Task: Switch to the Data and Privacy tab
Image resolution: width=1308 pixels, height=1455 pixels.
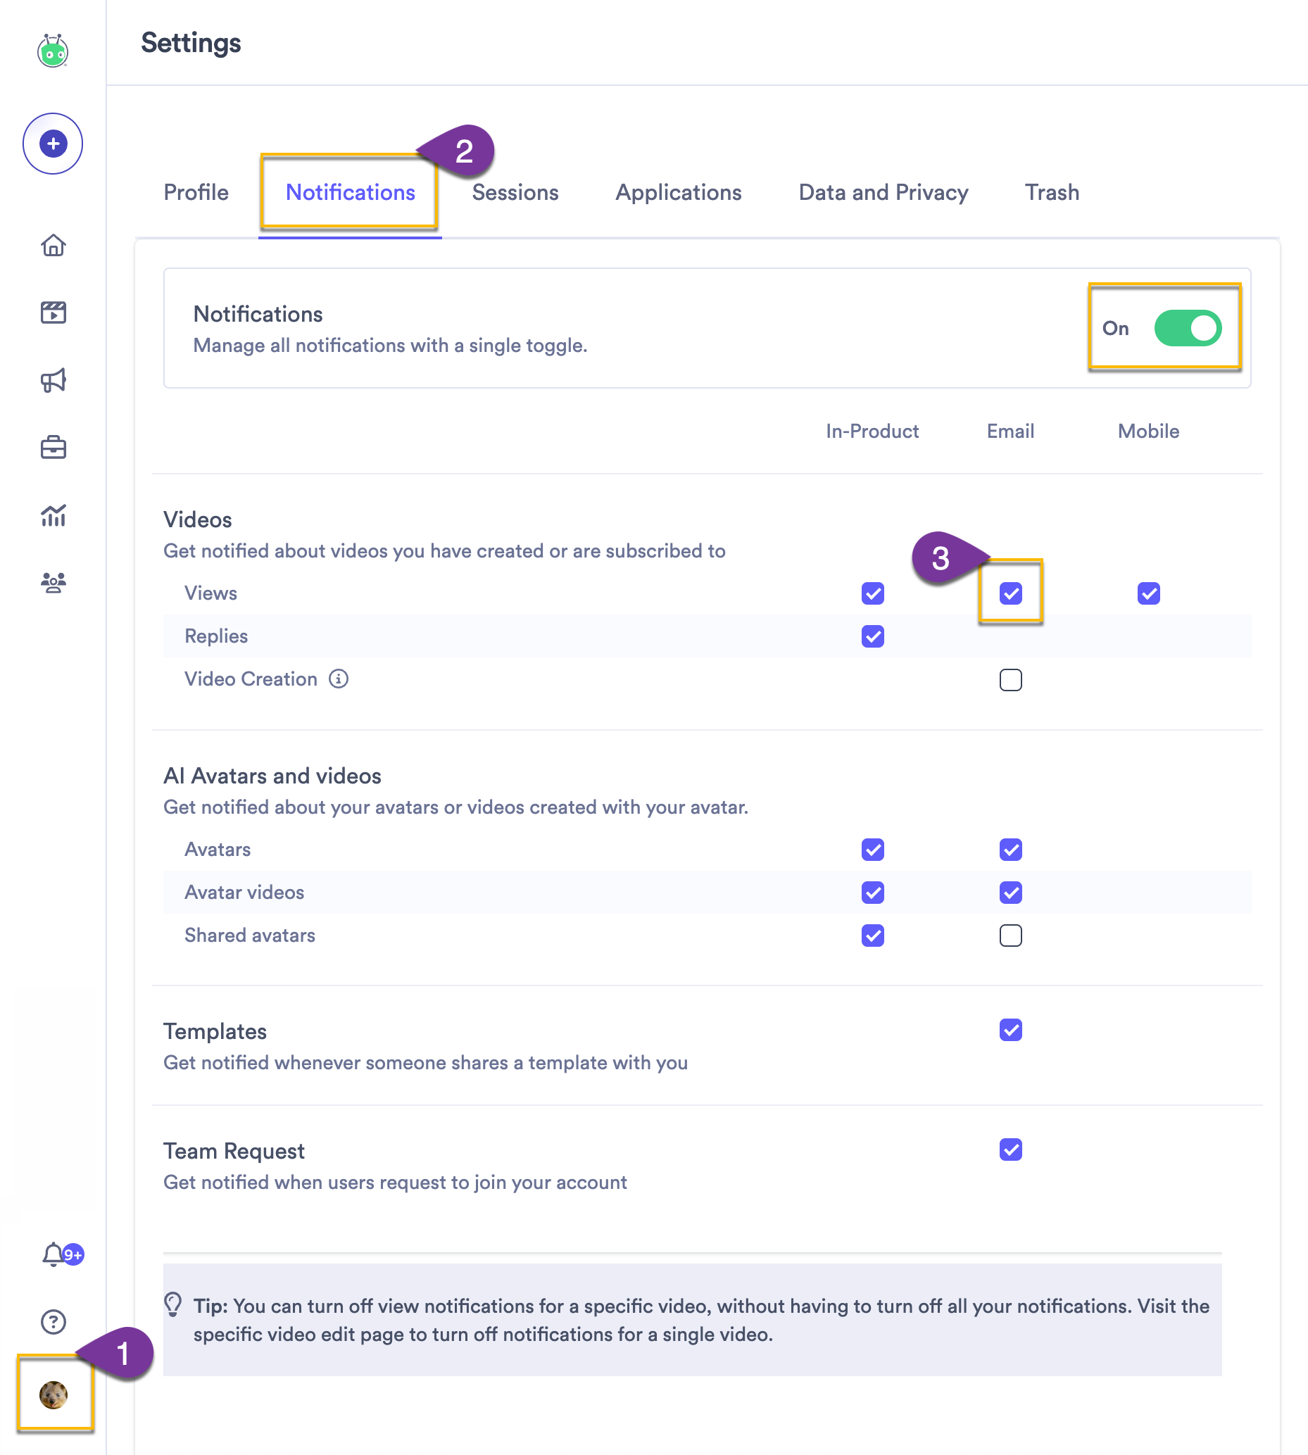Action: [883, 193]
